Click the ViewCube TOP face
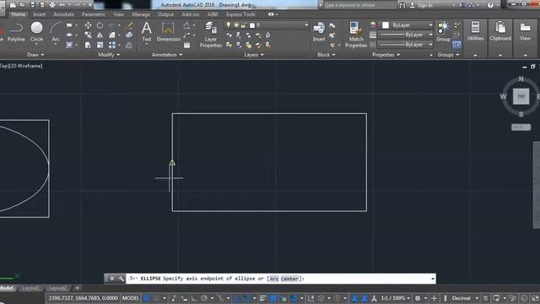This screenshot has width=540, height=304. 521,96
